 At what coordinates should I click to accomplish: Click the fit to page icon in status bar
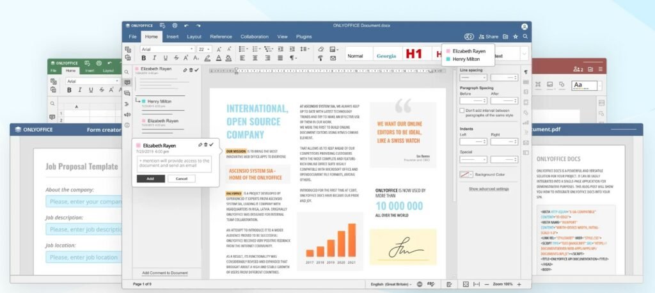point(466,284)
